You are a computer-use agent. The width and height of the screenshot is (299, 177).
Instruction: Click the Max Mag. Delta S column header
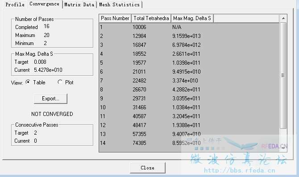coord(192,18)
